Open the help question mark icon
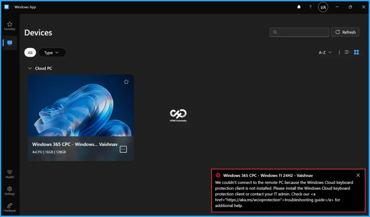The height and width of the screenshot is (217, 370). click(x=310, y=7)
